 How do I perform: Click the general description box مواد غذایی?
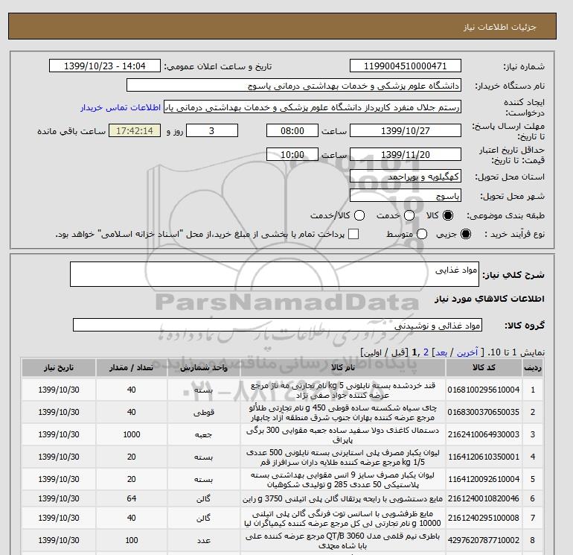click(275, 274)
